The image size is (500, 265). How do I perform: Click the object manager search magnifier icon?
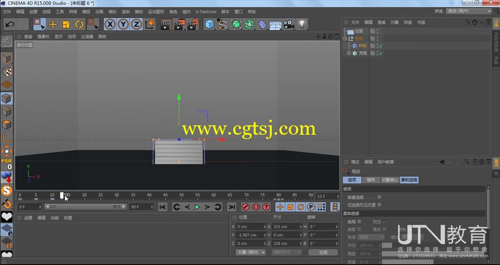[467, 22]
